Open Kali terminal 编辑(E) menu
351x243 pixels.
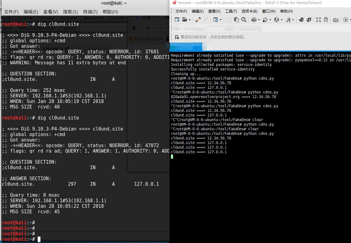[31, 12]
